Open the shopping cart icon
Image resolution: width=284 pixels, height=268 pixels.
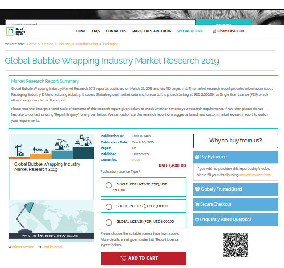pos(214,31)
